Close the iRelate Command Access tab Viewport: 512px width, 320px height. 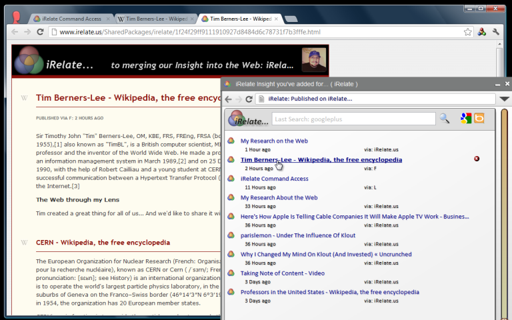coord(108,19)
